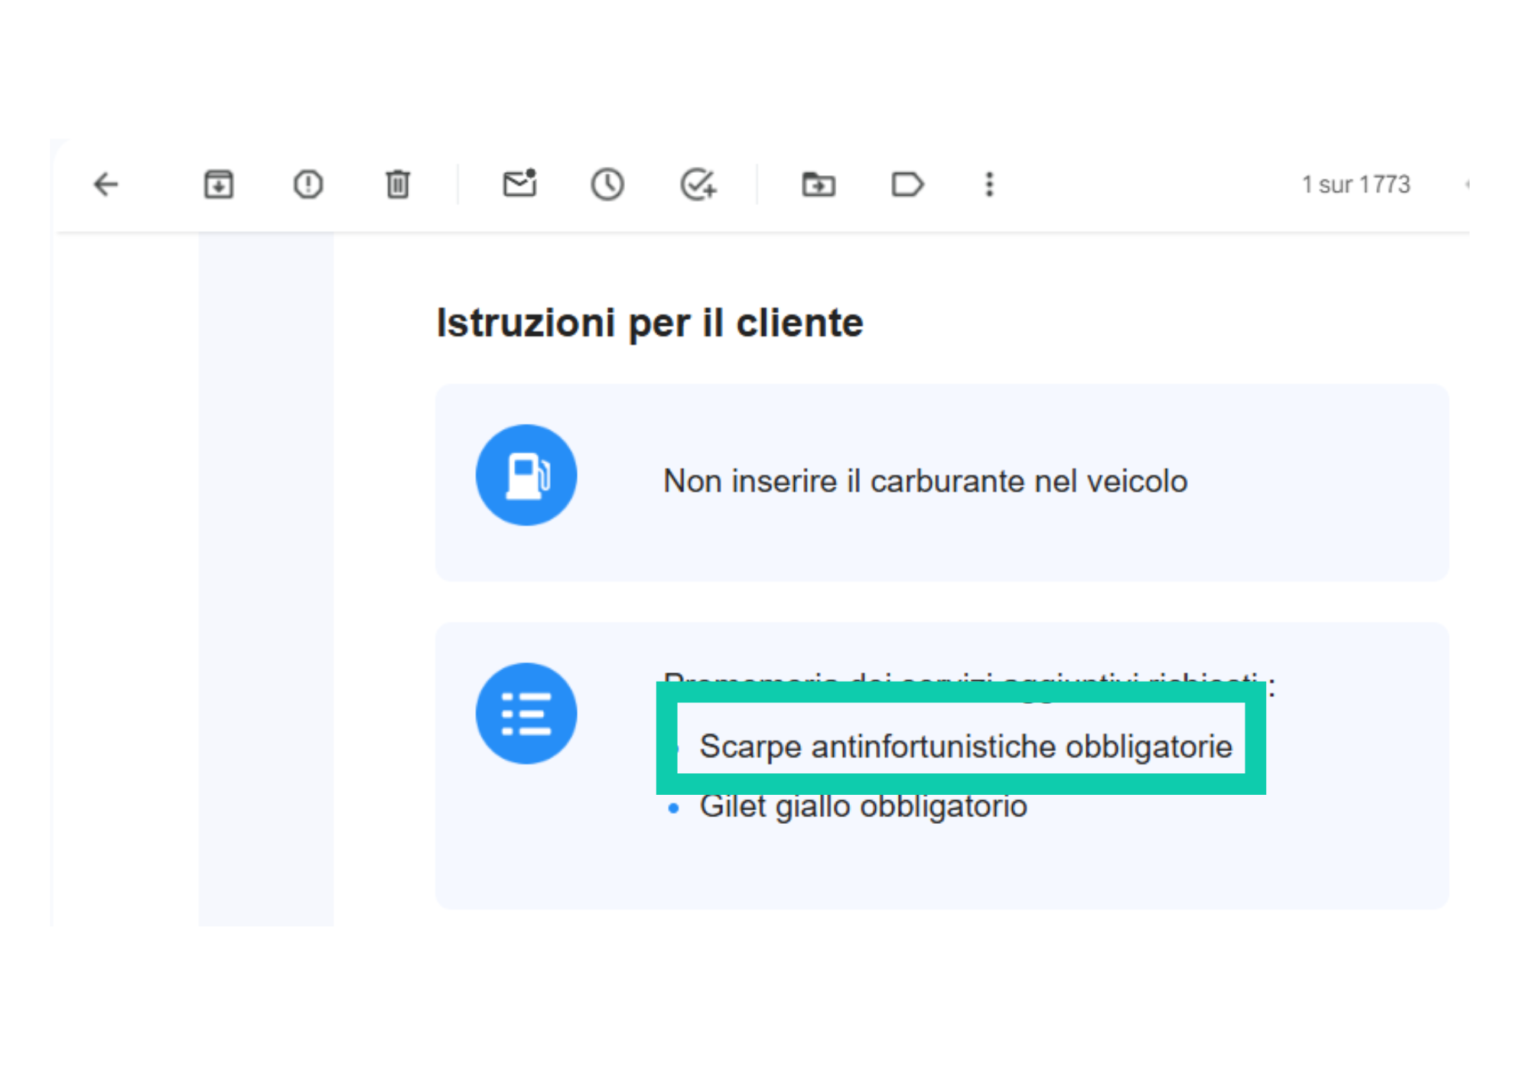Move the email to a folder

tap(819, 184)
